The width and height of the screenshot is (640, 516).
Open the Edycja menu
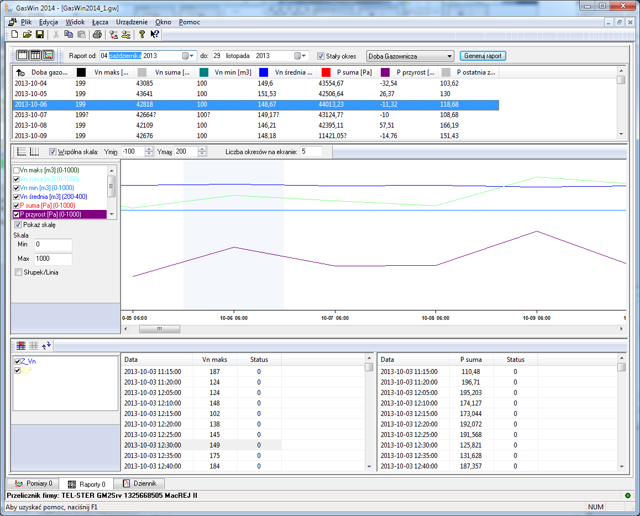(x=49, y=22)
